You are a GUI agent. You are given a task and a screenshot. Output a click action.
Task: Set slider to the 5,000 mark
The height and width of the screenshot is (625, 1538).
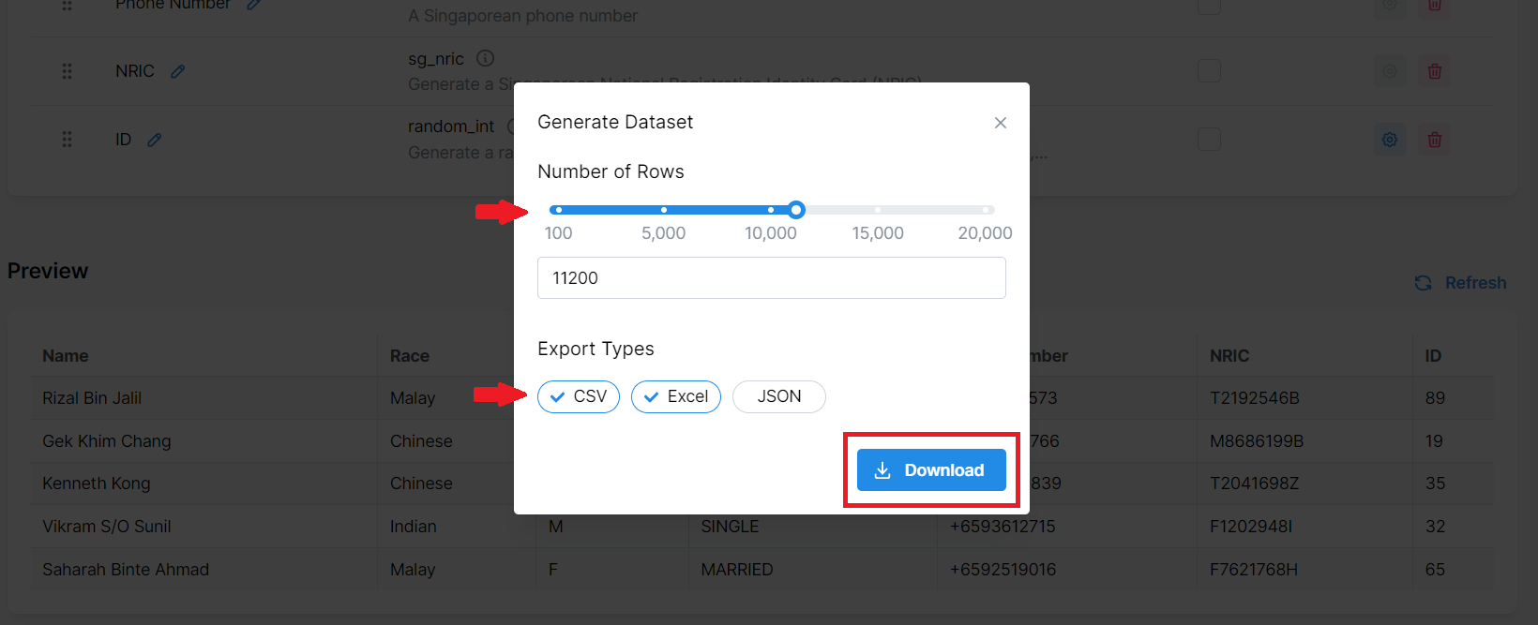click(x=664, y=210)
